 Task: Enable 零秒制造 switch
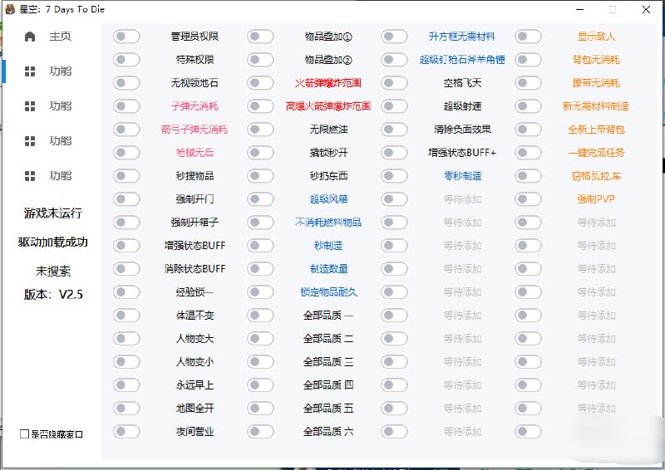(394, 176)
